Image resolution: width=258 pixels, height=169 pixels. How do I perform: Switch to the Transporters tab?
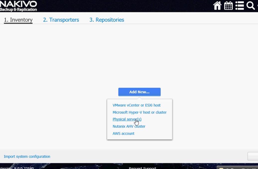click(61, 20)
